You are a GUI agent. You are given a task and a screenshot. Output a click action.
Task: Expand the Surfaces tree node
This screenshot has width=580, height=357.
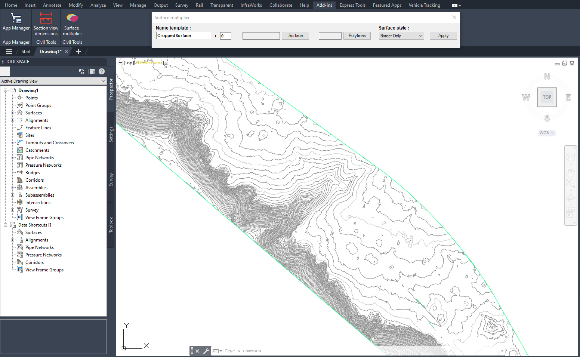pos(13,113)
